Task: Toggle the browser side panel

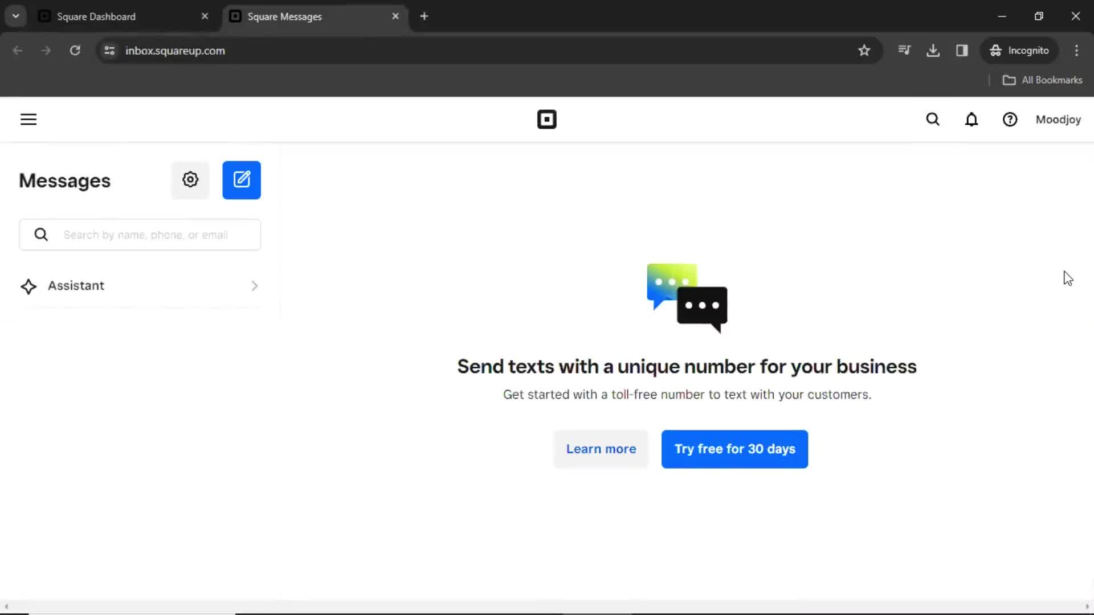Action: coord(962,51)
